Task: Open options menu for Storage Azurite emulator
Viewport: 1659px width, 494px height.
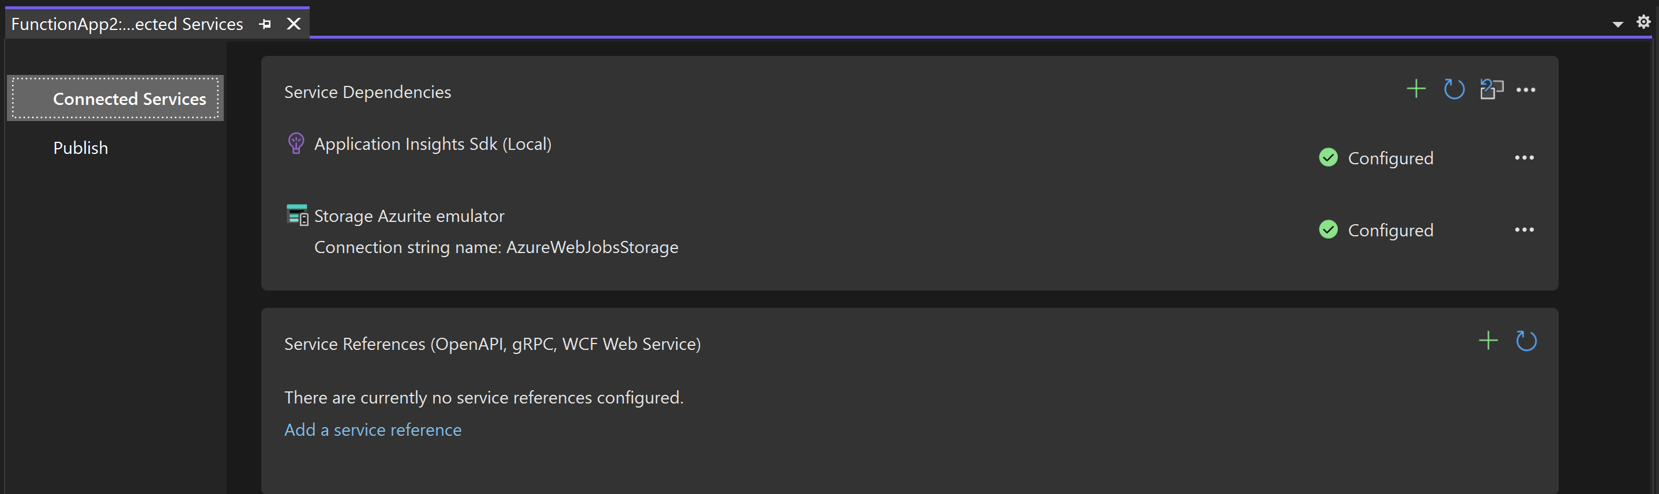Action: pyautogui.click(x=1525, y=229)
